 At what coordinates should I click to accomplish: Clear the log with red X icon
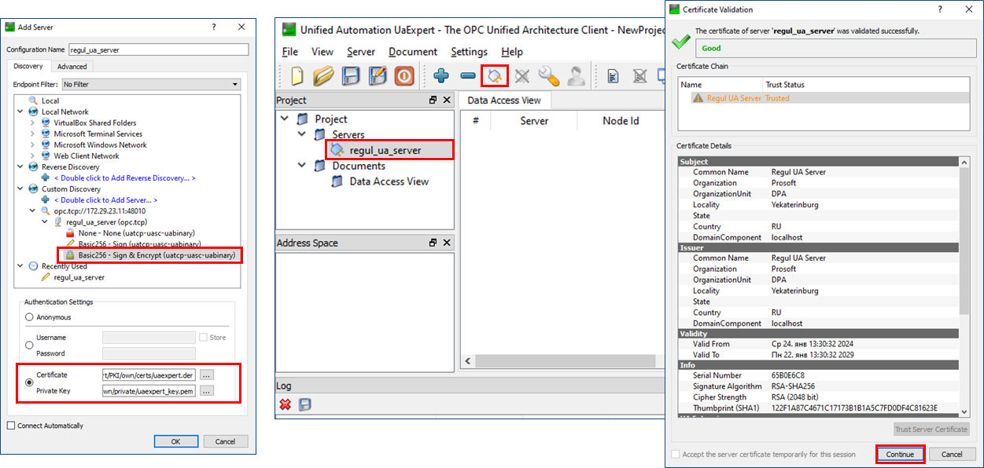tap(286, 404)
